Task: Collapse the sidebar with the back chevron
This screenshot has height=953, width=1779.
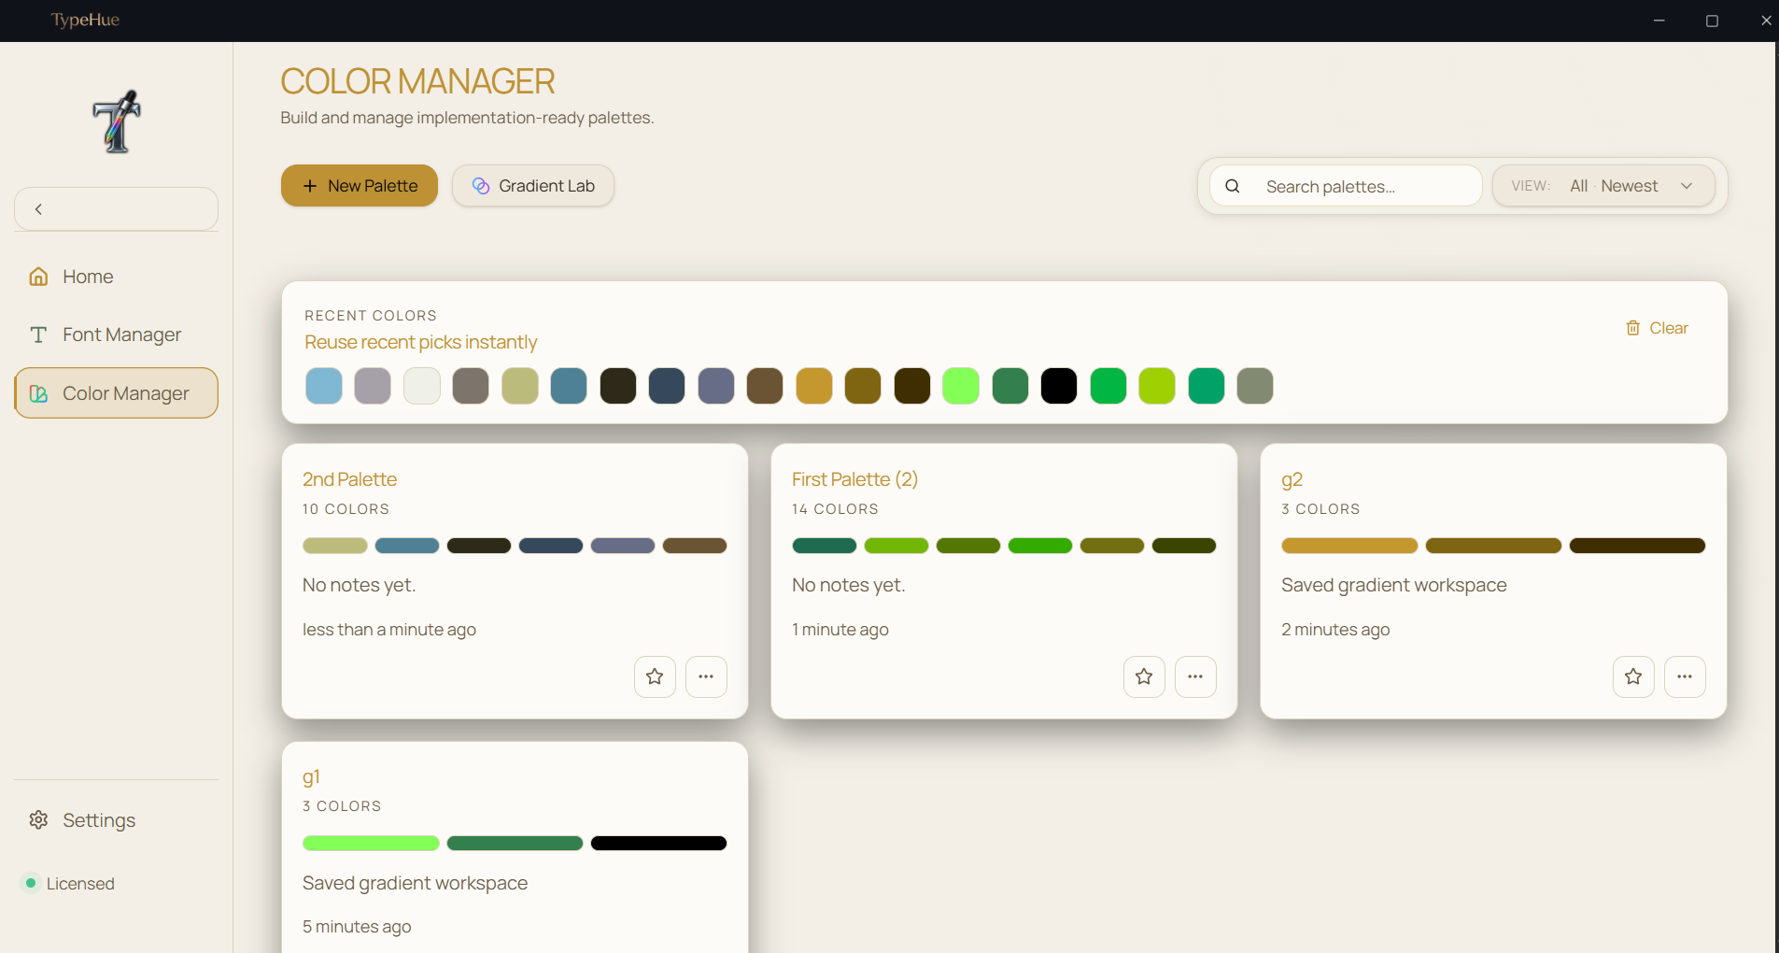Action: [x=38, y=209]
